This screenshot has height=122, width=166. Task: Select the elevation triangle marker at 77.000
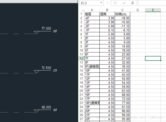point(37,32)
